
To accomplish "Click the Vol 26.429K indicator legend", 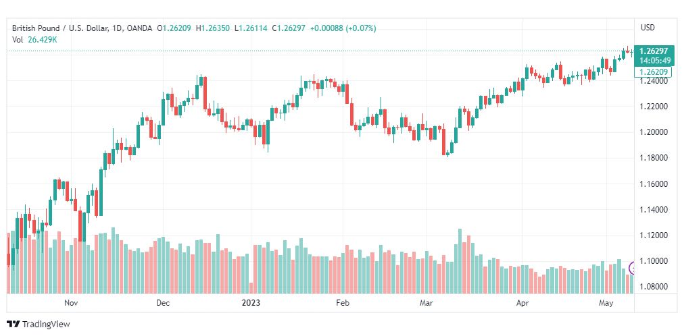I will point(34,40).
